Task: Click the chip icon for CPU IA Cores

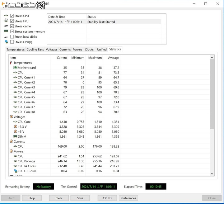Action: [15, 166]
